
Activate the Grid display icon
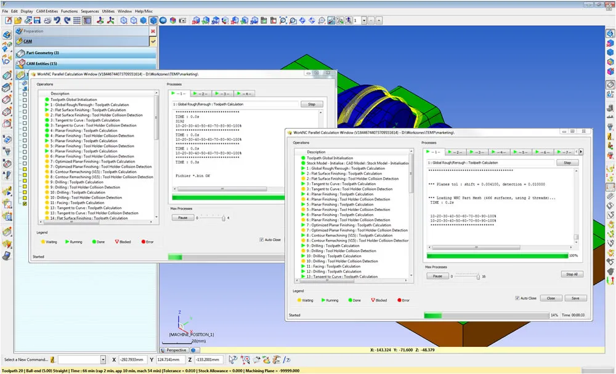click(78, 20)
